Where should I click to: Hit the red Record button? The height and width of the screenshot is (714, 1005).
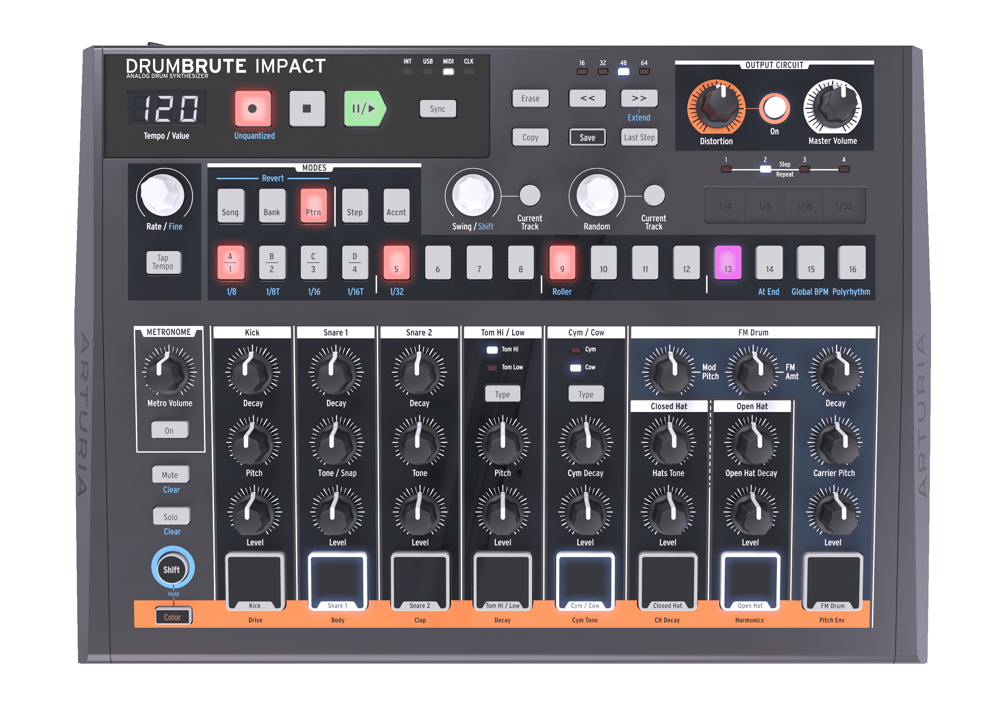point(253,109)
